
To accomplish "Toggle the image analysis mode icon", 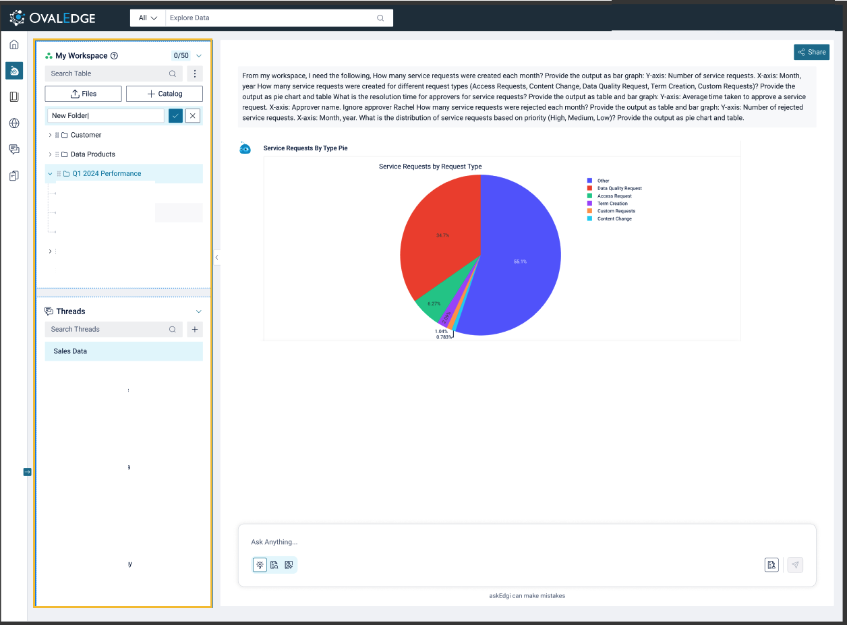I will click(x=289, y=565).
